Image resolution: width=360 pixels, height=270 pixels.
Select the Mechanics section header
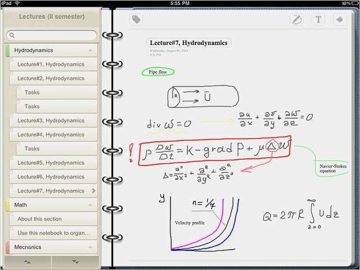click(x=51, y=247)
